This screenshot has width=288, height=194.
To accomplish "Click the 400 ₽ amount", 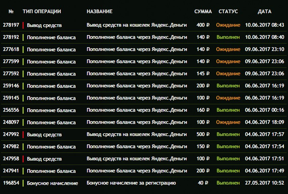I will (x=203, y=25).
